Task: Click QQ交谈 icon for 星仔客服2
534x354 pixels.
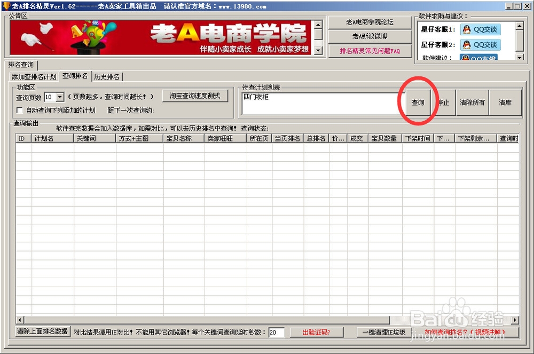Action: click(480, 45)
